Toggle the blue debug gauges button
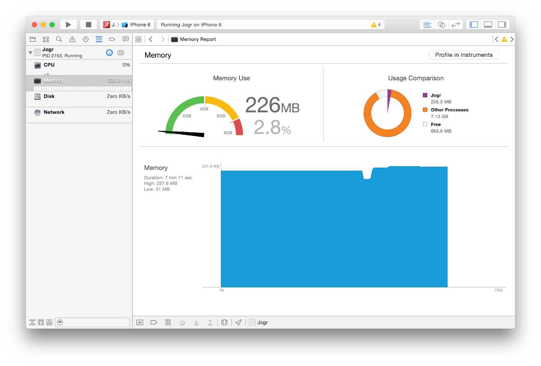The width and height of the screenshot is (541, 366). (109, 52)
